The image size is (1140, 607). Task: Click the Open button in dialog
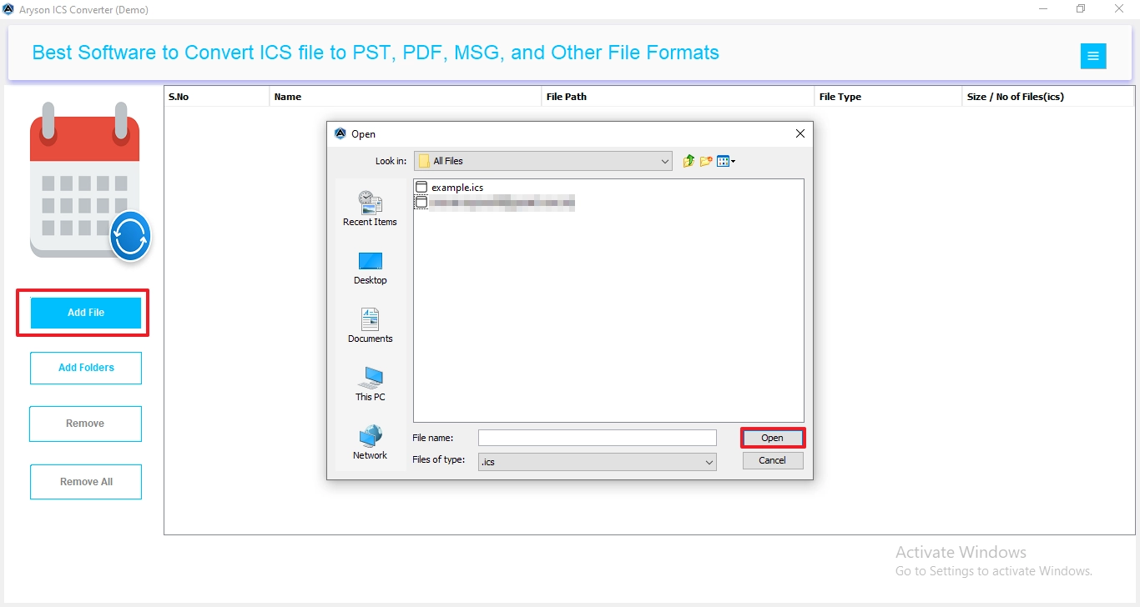coord(773,438)
